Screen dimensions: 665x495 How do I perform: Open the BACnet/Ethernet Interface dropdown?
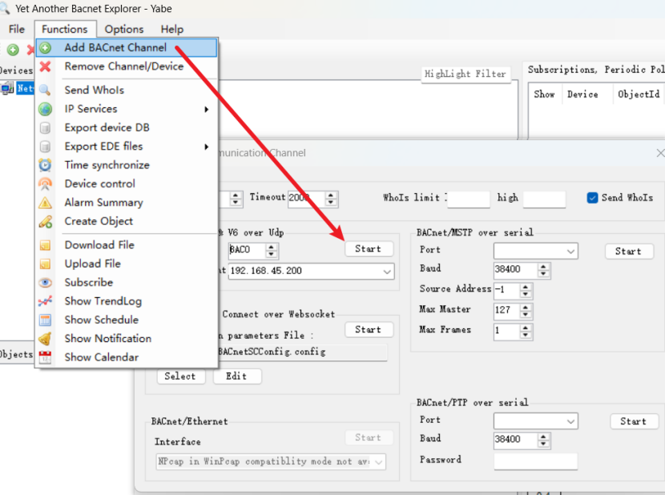click(379, 461)
